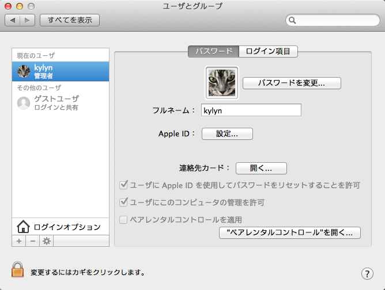Switch to the ログイン項目 tab

pyautogui.click(x=268, y=51)
